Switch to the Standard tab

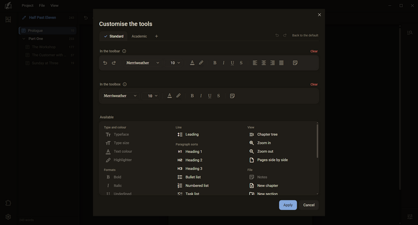click(114, 36)
